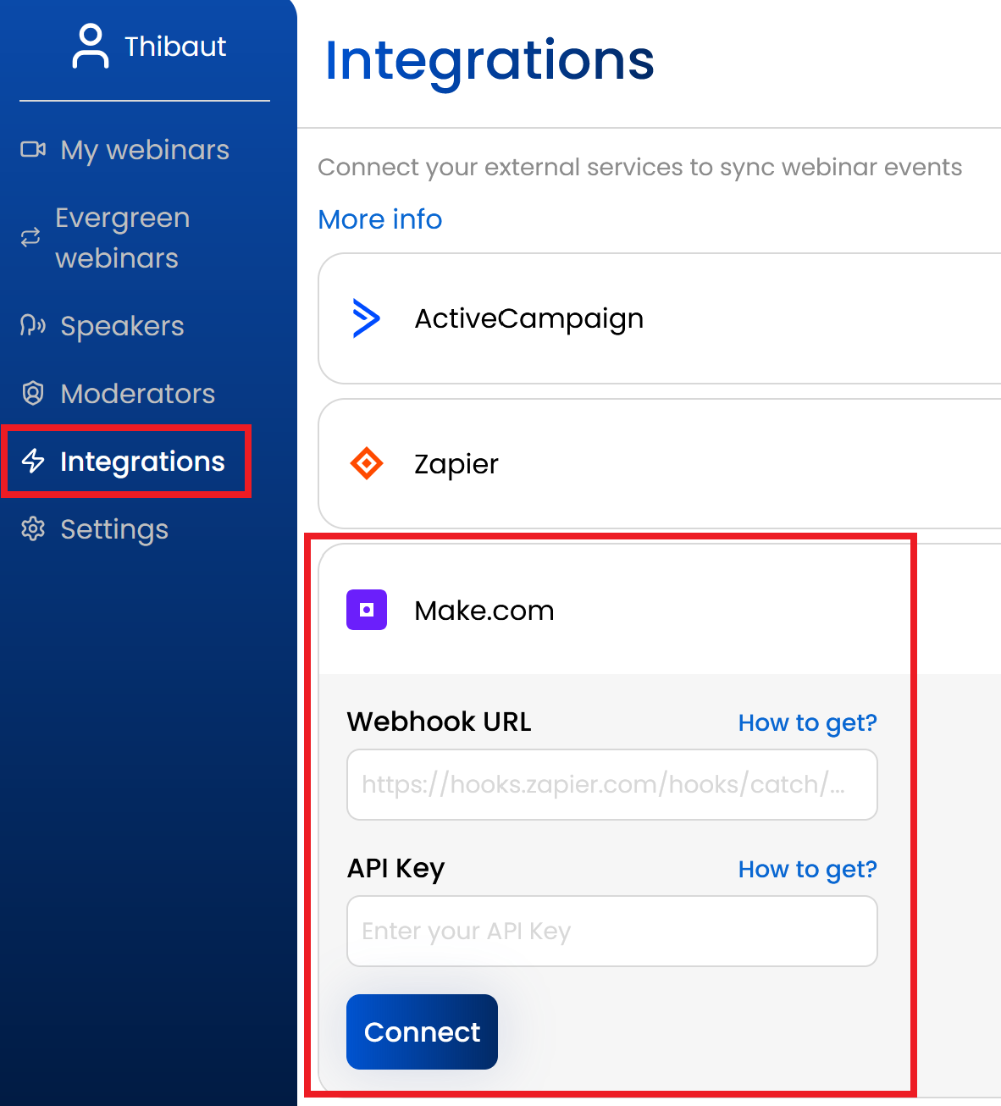Click the orange Zapier diamond logo

pos(367,463)
